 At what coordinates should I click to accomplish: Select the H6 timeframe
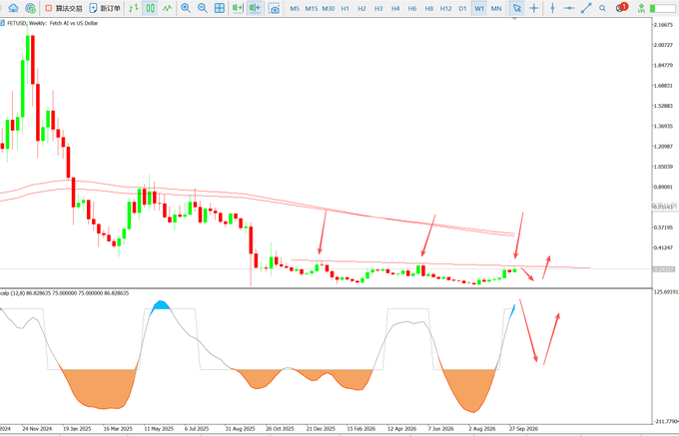point(412,8)
